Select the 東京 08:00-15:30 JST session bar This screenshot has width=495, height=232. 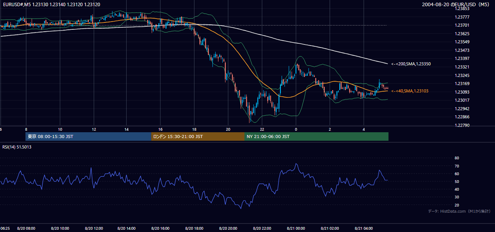(x=88, y=136)
